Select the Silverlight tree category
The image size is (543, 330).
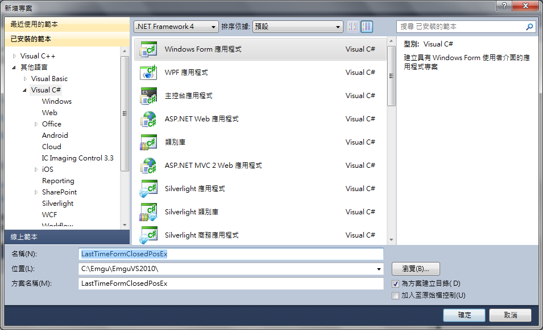58,204
